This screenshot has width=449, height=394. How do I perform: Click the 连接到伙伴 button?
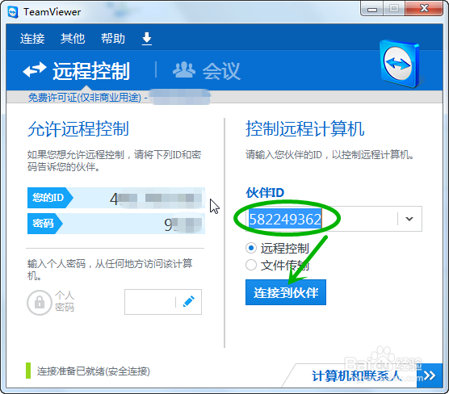286,292
